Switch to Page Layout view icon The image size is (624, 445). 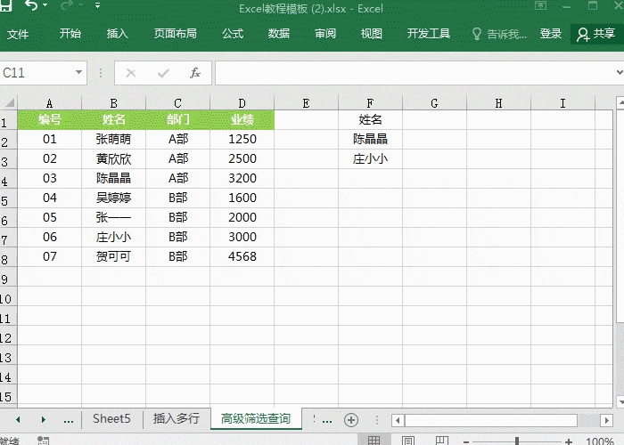tap(408, 441)
